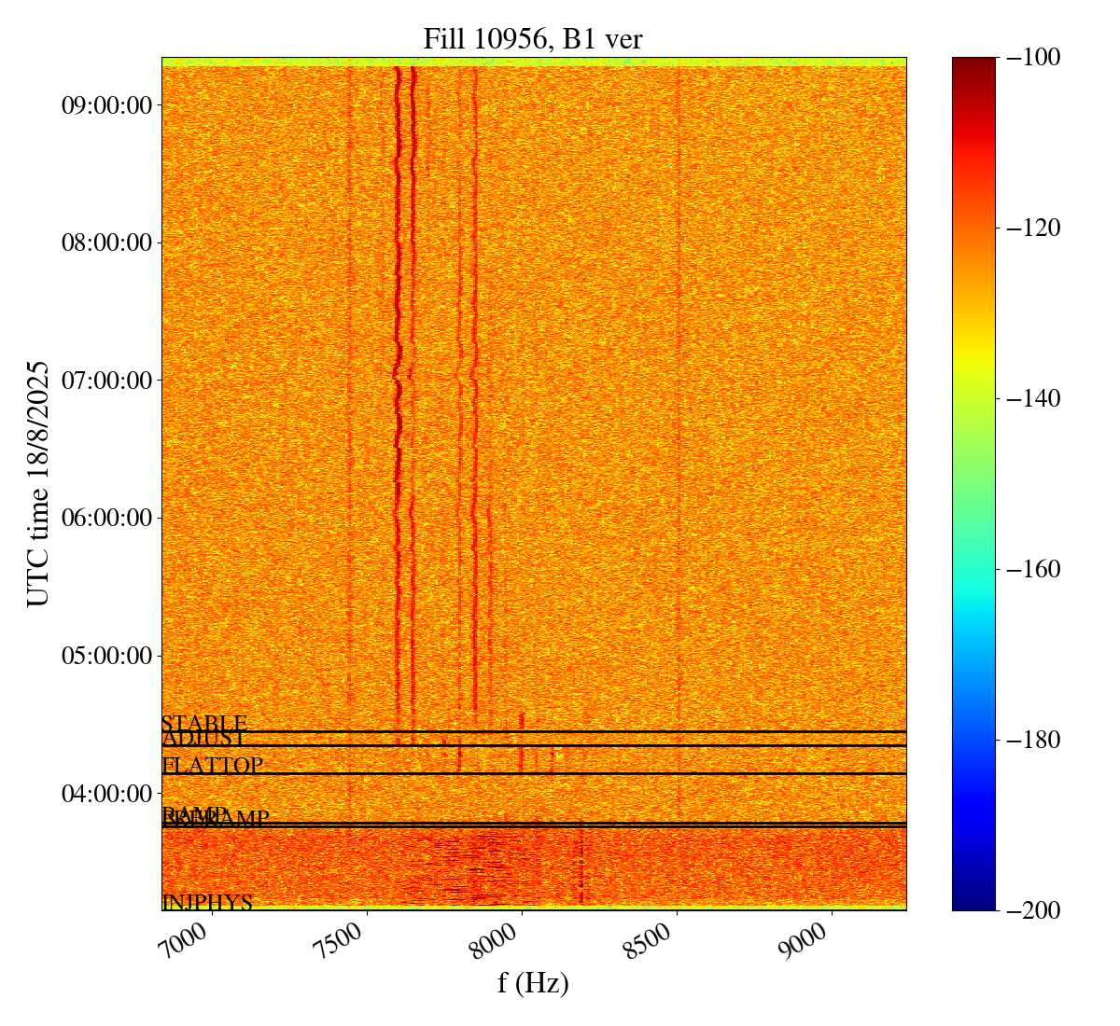Select the 05:00:00 time tick label
This screenshot has height=1026, width=1120.
[105, 656]
